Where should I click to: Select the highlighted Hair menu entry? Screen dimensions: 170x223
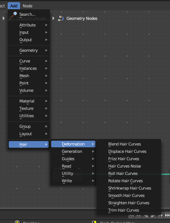29,144
